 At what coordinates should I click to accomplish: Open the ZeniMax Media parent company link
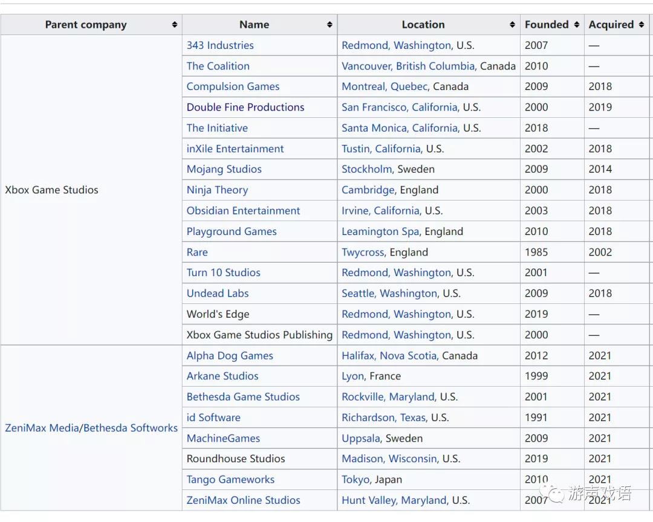pyautogui.click(x=42, y=428)
